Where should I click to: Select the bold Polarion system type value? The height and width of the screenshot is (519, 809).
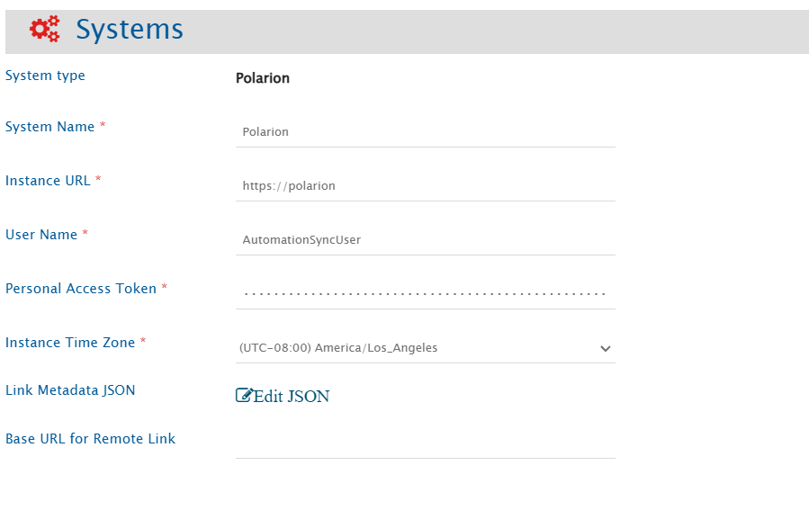click(x=263, y=78)
